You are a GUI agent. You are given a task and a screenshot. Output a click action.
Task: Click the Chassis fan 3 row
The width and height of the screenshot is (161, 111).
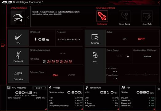point(137,106)
